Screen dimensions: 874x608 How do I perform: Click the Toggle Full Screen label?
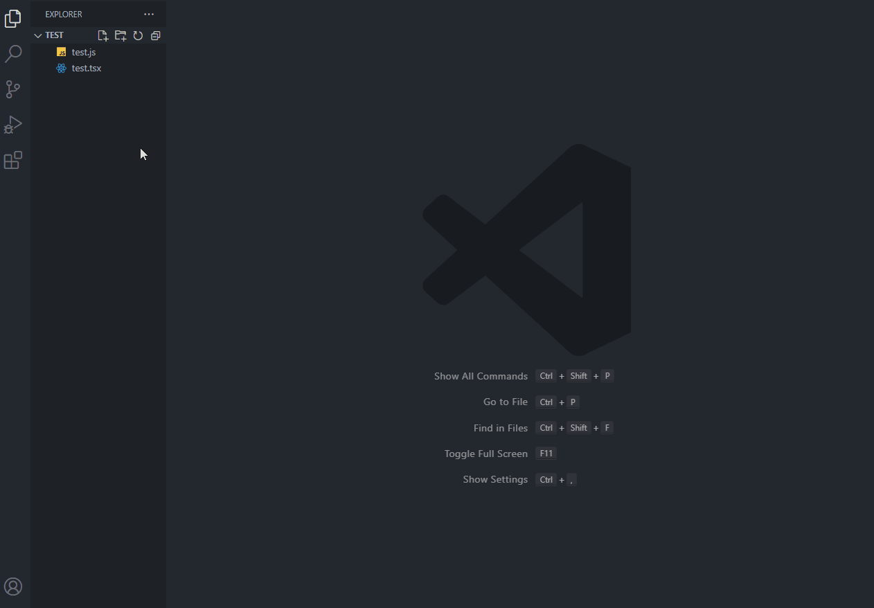click(486, 454)
